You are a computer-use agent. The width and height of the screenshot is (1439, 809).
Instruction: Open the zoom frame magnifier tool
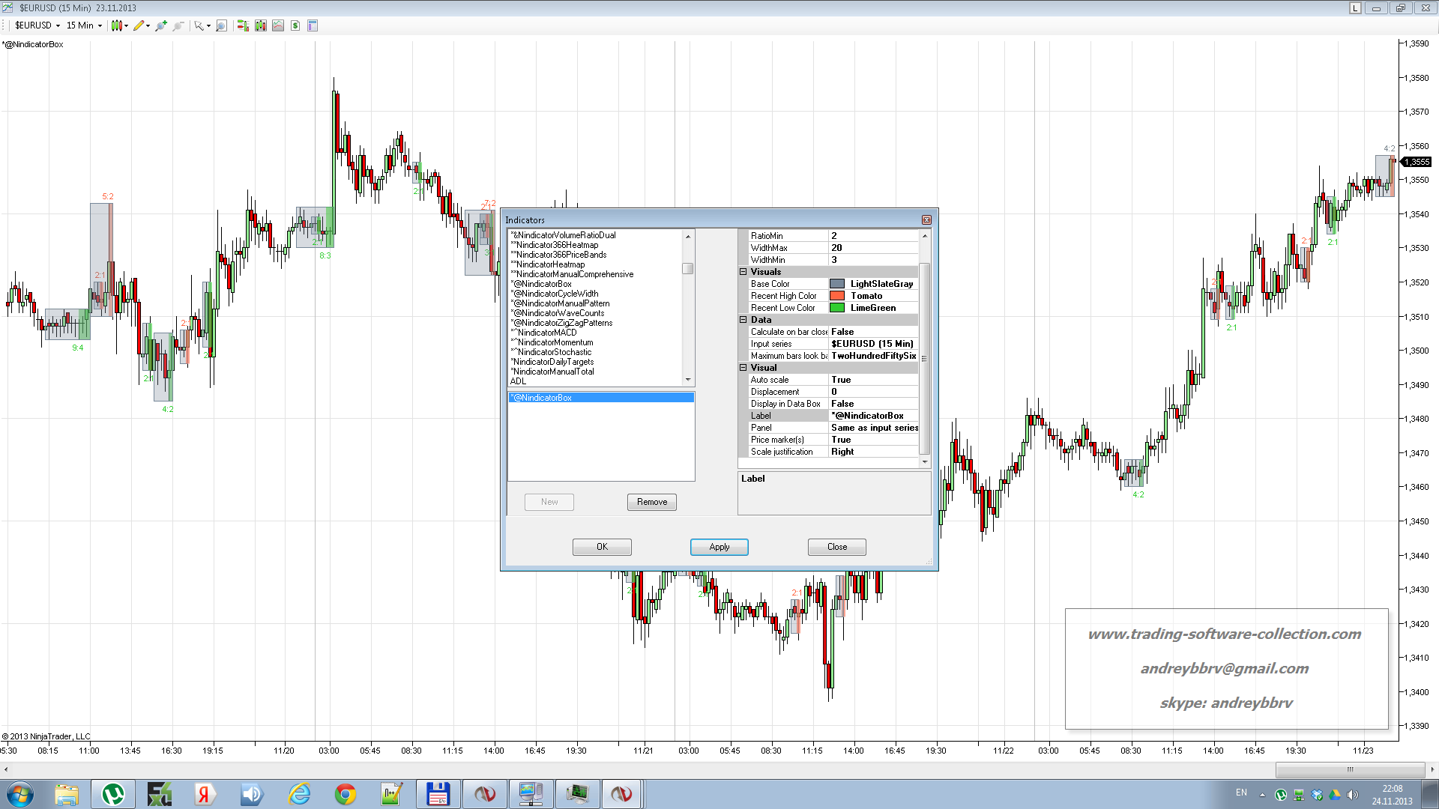[221, 25]
